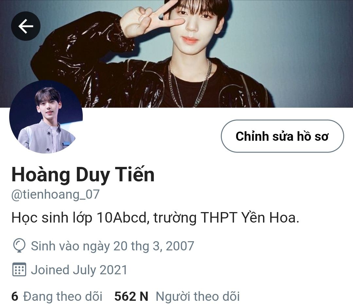Click the Joined July 2021 text
The width and height of the screenshot is (353, 307).
coord(79,270)
